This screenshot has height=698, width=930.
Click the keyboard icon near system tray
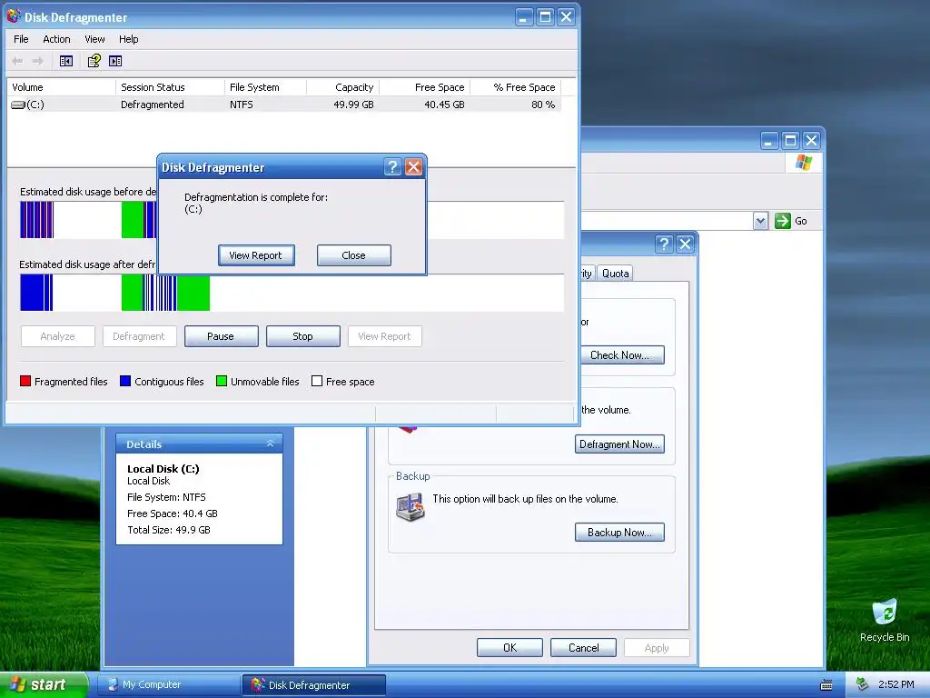pyautogui.click(x=826, y=685)
